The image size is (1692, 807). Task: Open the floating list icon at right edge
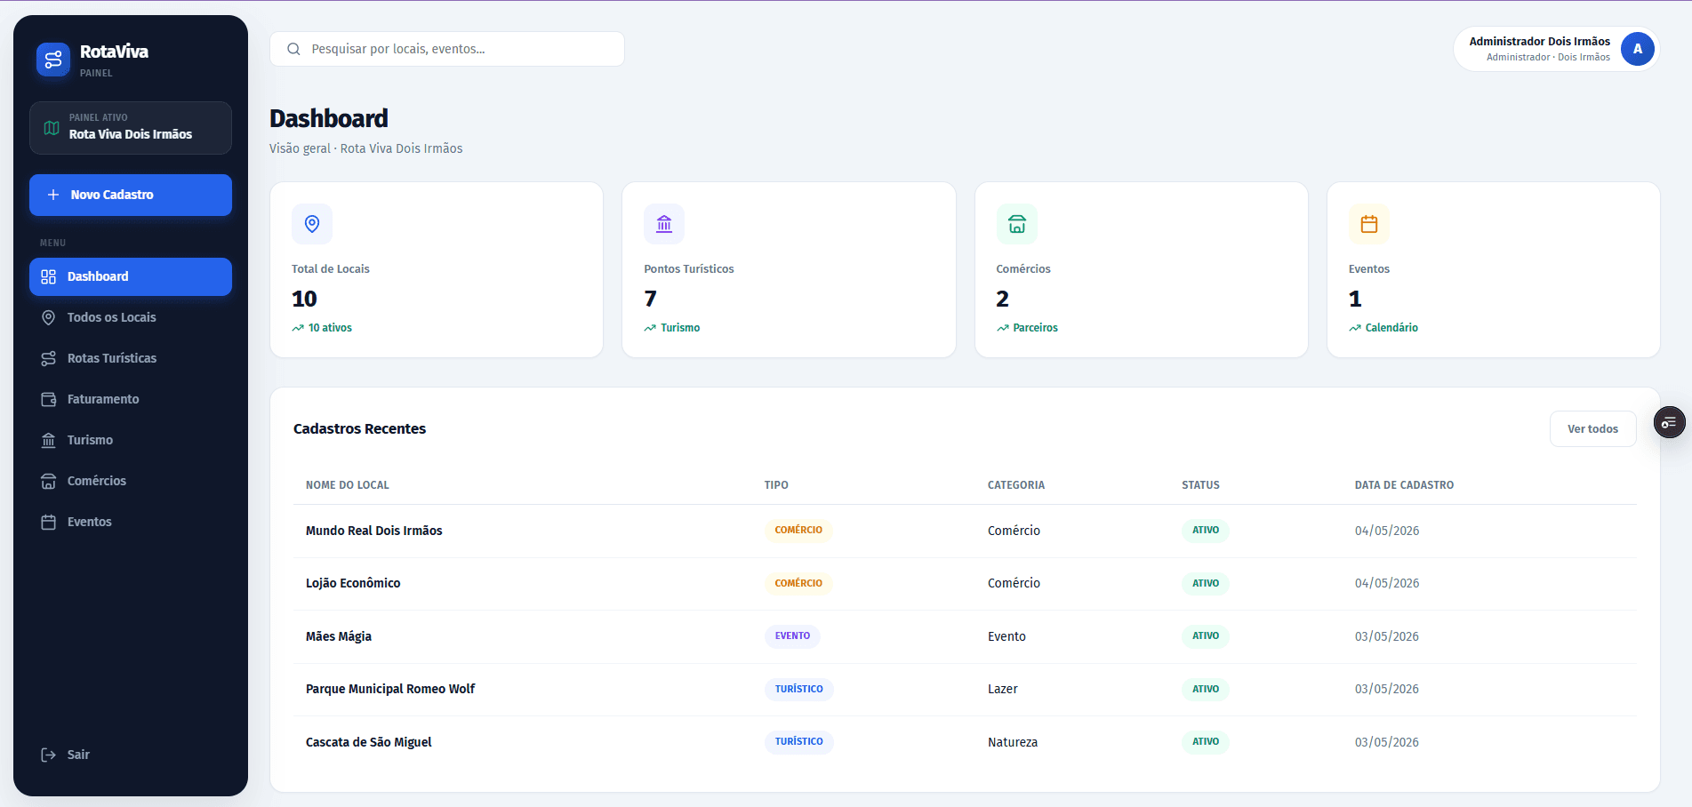[x=1670, y=422]
